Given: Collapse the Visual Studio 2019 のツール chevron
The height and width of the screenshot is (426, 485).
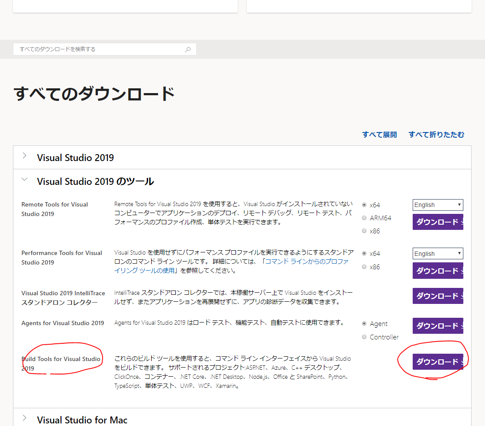Looking at the screenshot, I should coord(24,179).
